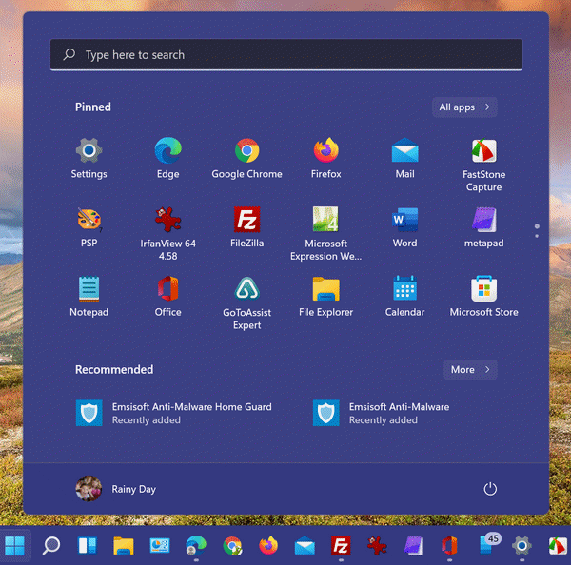The image size is (571, 565).
Task: Click the Power button icon
Action: [x=490, y=489]
